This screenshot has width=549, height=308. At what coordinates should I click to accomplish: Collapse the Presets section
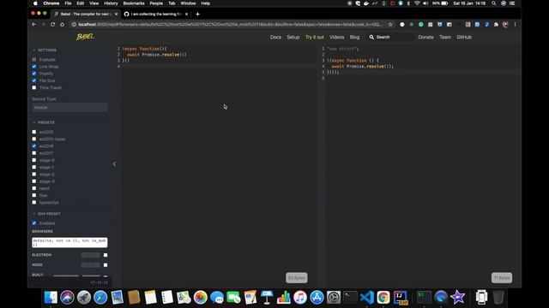44,122
